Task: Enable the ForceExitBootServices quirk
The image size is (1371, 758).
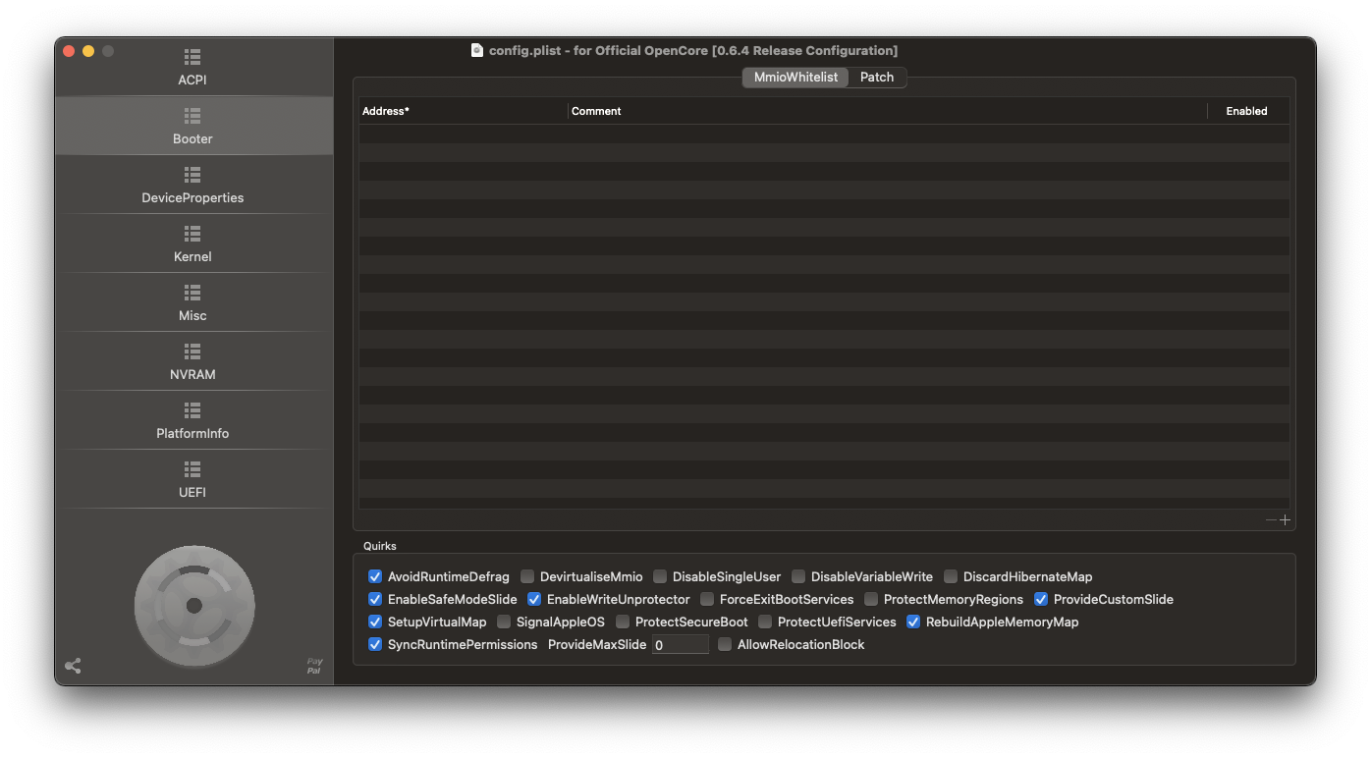Action: [707, 599]
